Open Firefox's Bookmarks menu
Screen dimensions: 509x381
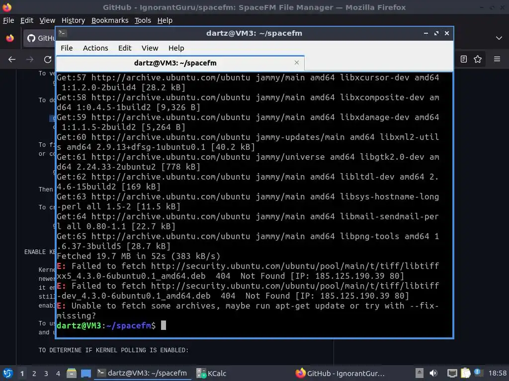110,20
